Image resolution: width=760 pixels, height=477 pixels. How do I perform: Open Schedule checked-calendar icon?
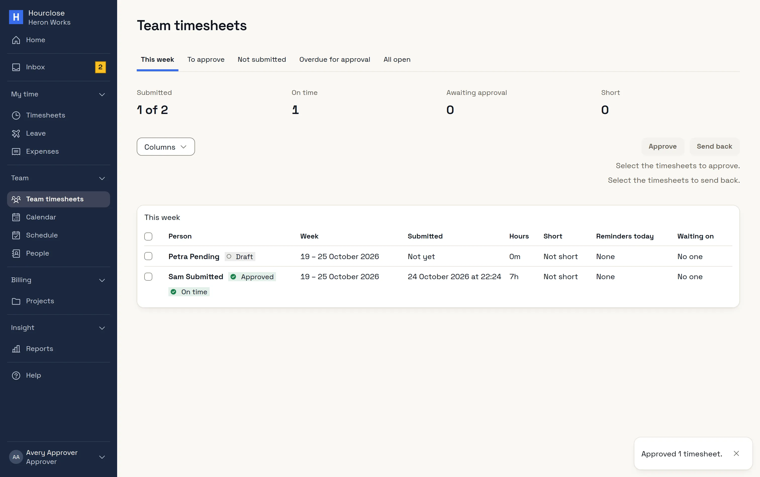pyautogui.click(x=16, y=235)
